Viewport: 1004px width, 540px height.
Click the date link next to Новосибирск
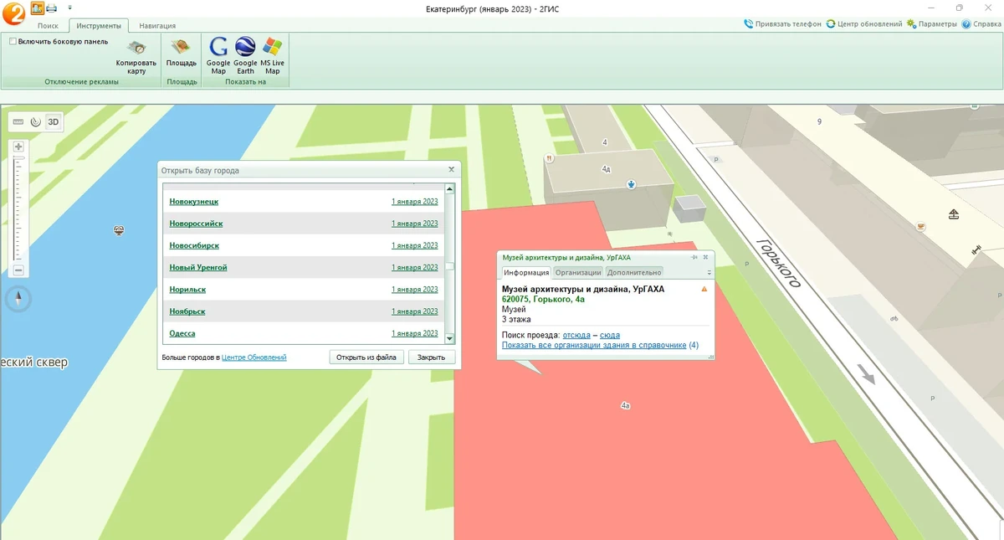click(415, 245)
